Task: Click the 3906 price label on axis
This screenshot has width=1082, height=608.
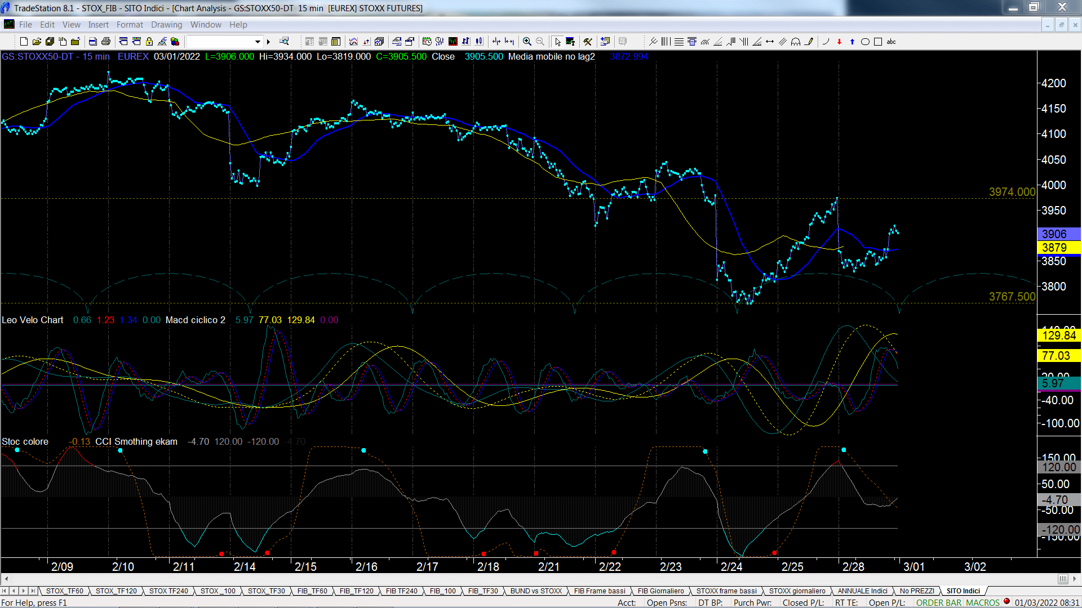Action: (x=1059, y=234)
